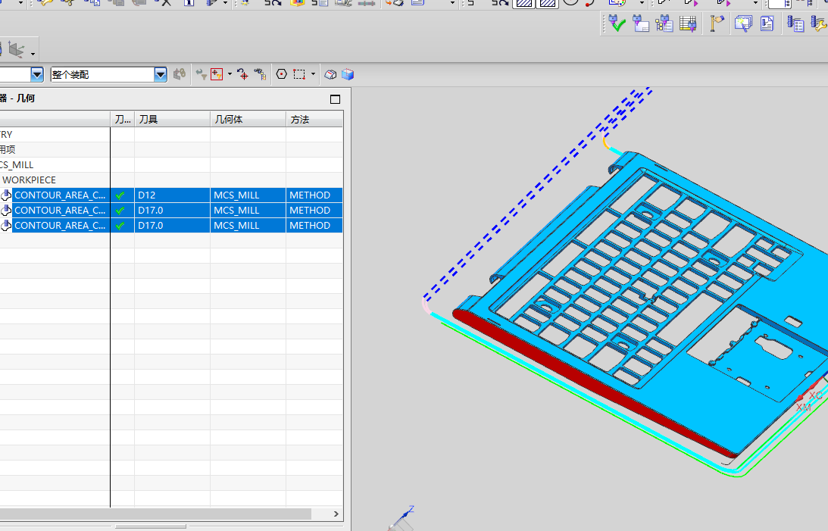
Task: Click the METHOD cell in the D12 row
Action: (x=314, y=195)
